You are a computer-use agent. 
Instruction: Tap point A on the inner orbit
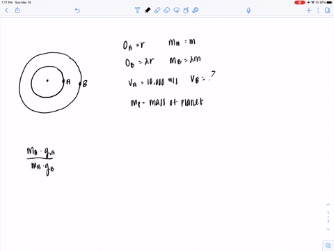[x=63, y=81]
